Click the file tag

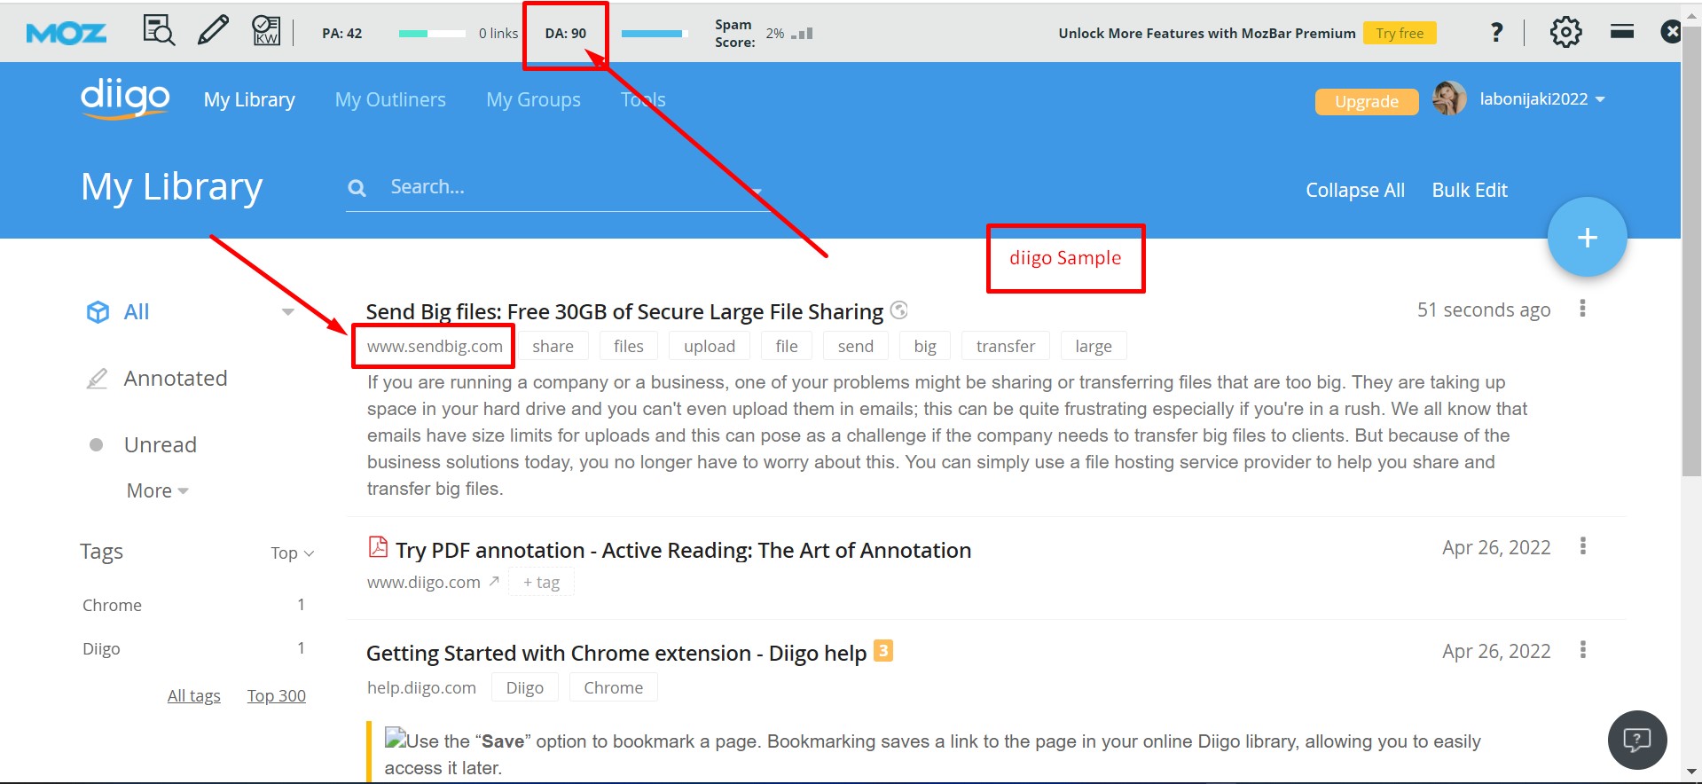(787, 346)
